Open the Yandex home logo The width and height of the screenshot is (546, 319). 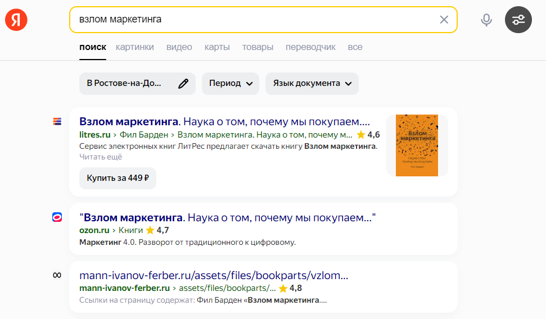pyautogui.click(x=16, y=20)
